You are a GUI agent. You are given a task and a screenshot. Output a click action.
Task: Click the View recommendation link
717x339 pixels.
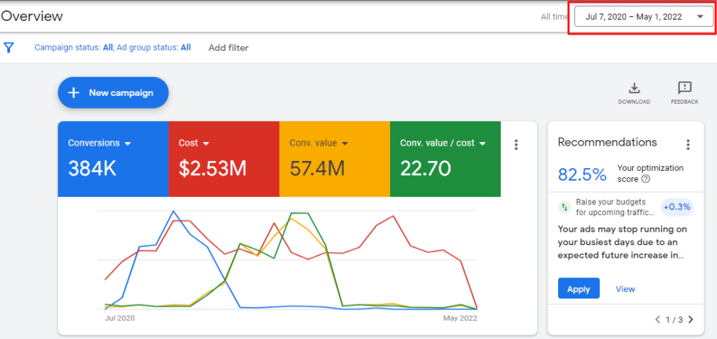625,289
